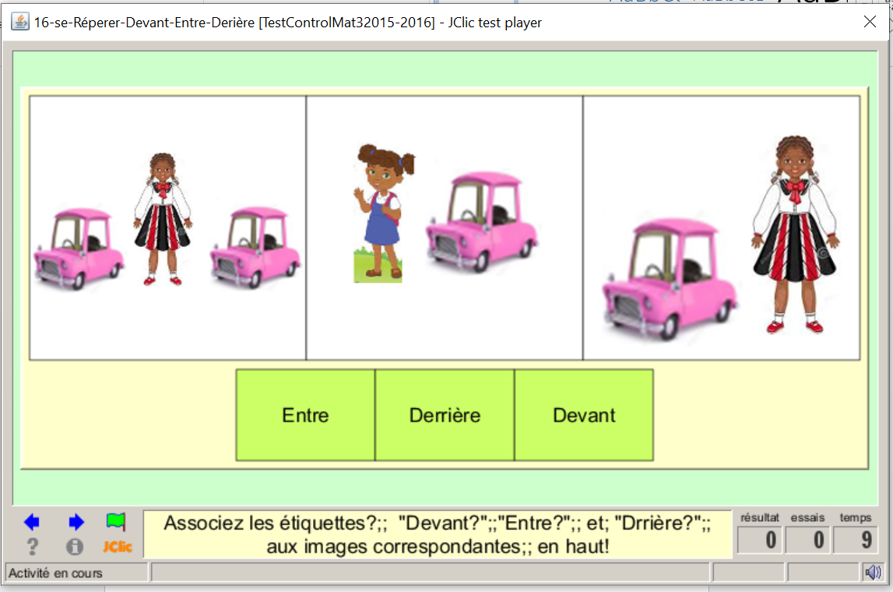Select the "Derrière" label
This screenshot has width=893, height=592.
tap(445, 415)
